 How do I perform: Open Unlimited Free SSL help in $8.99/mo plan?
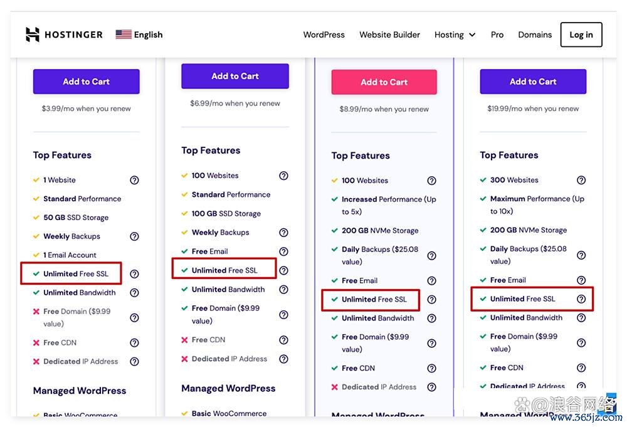click(x=431, y=300)
